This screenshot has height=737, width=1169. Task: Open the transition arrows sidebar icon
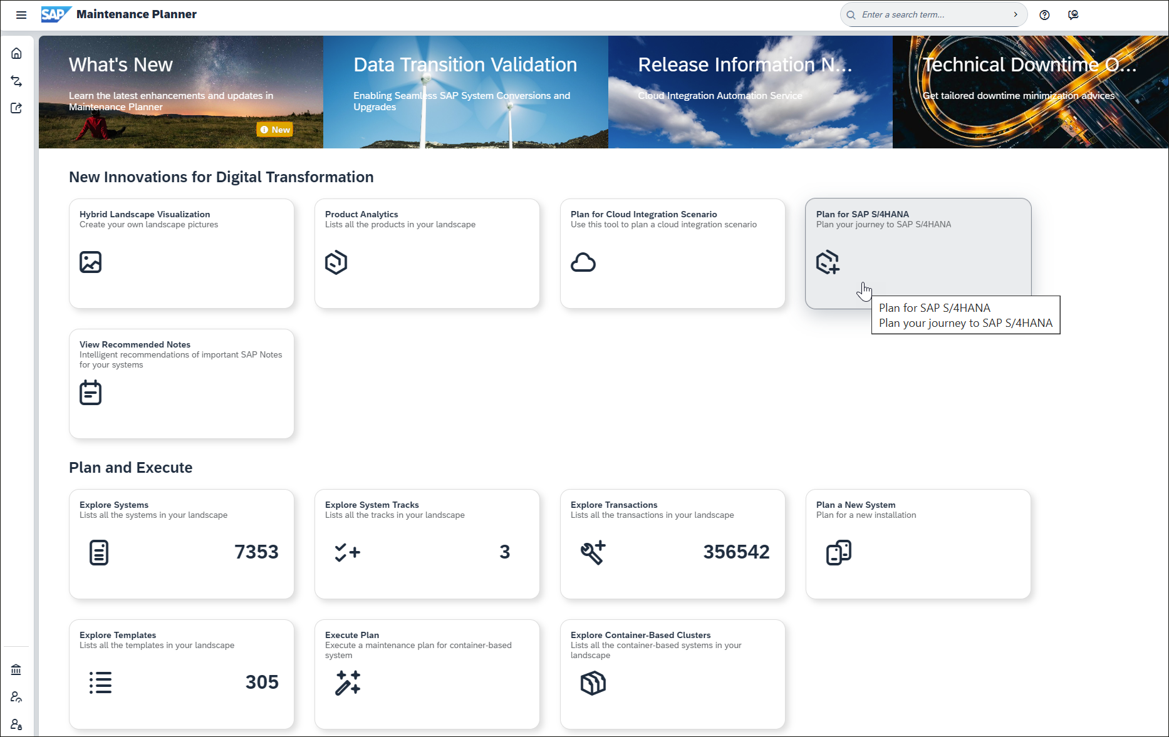click(x=16, y=81)
